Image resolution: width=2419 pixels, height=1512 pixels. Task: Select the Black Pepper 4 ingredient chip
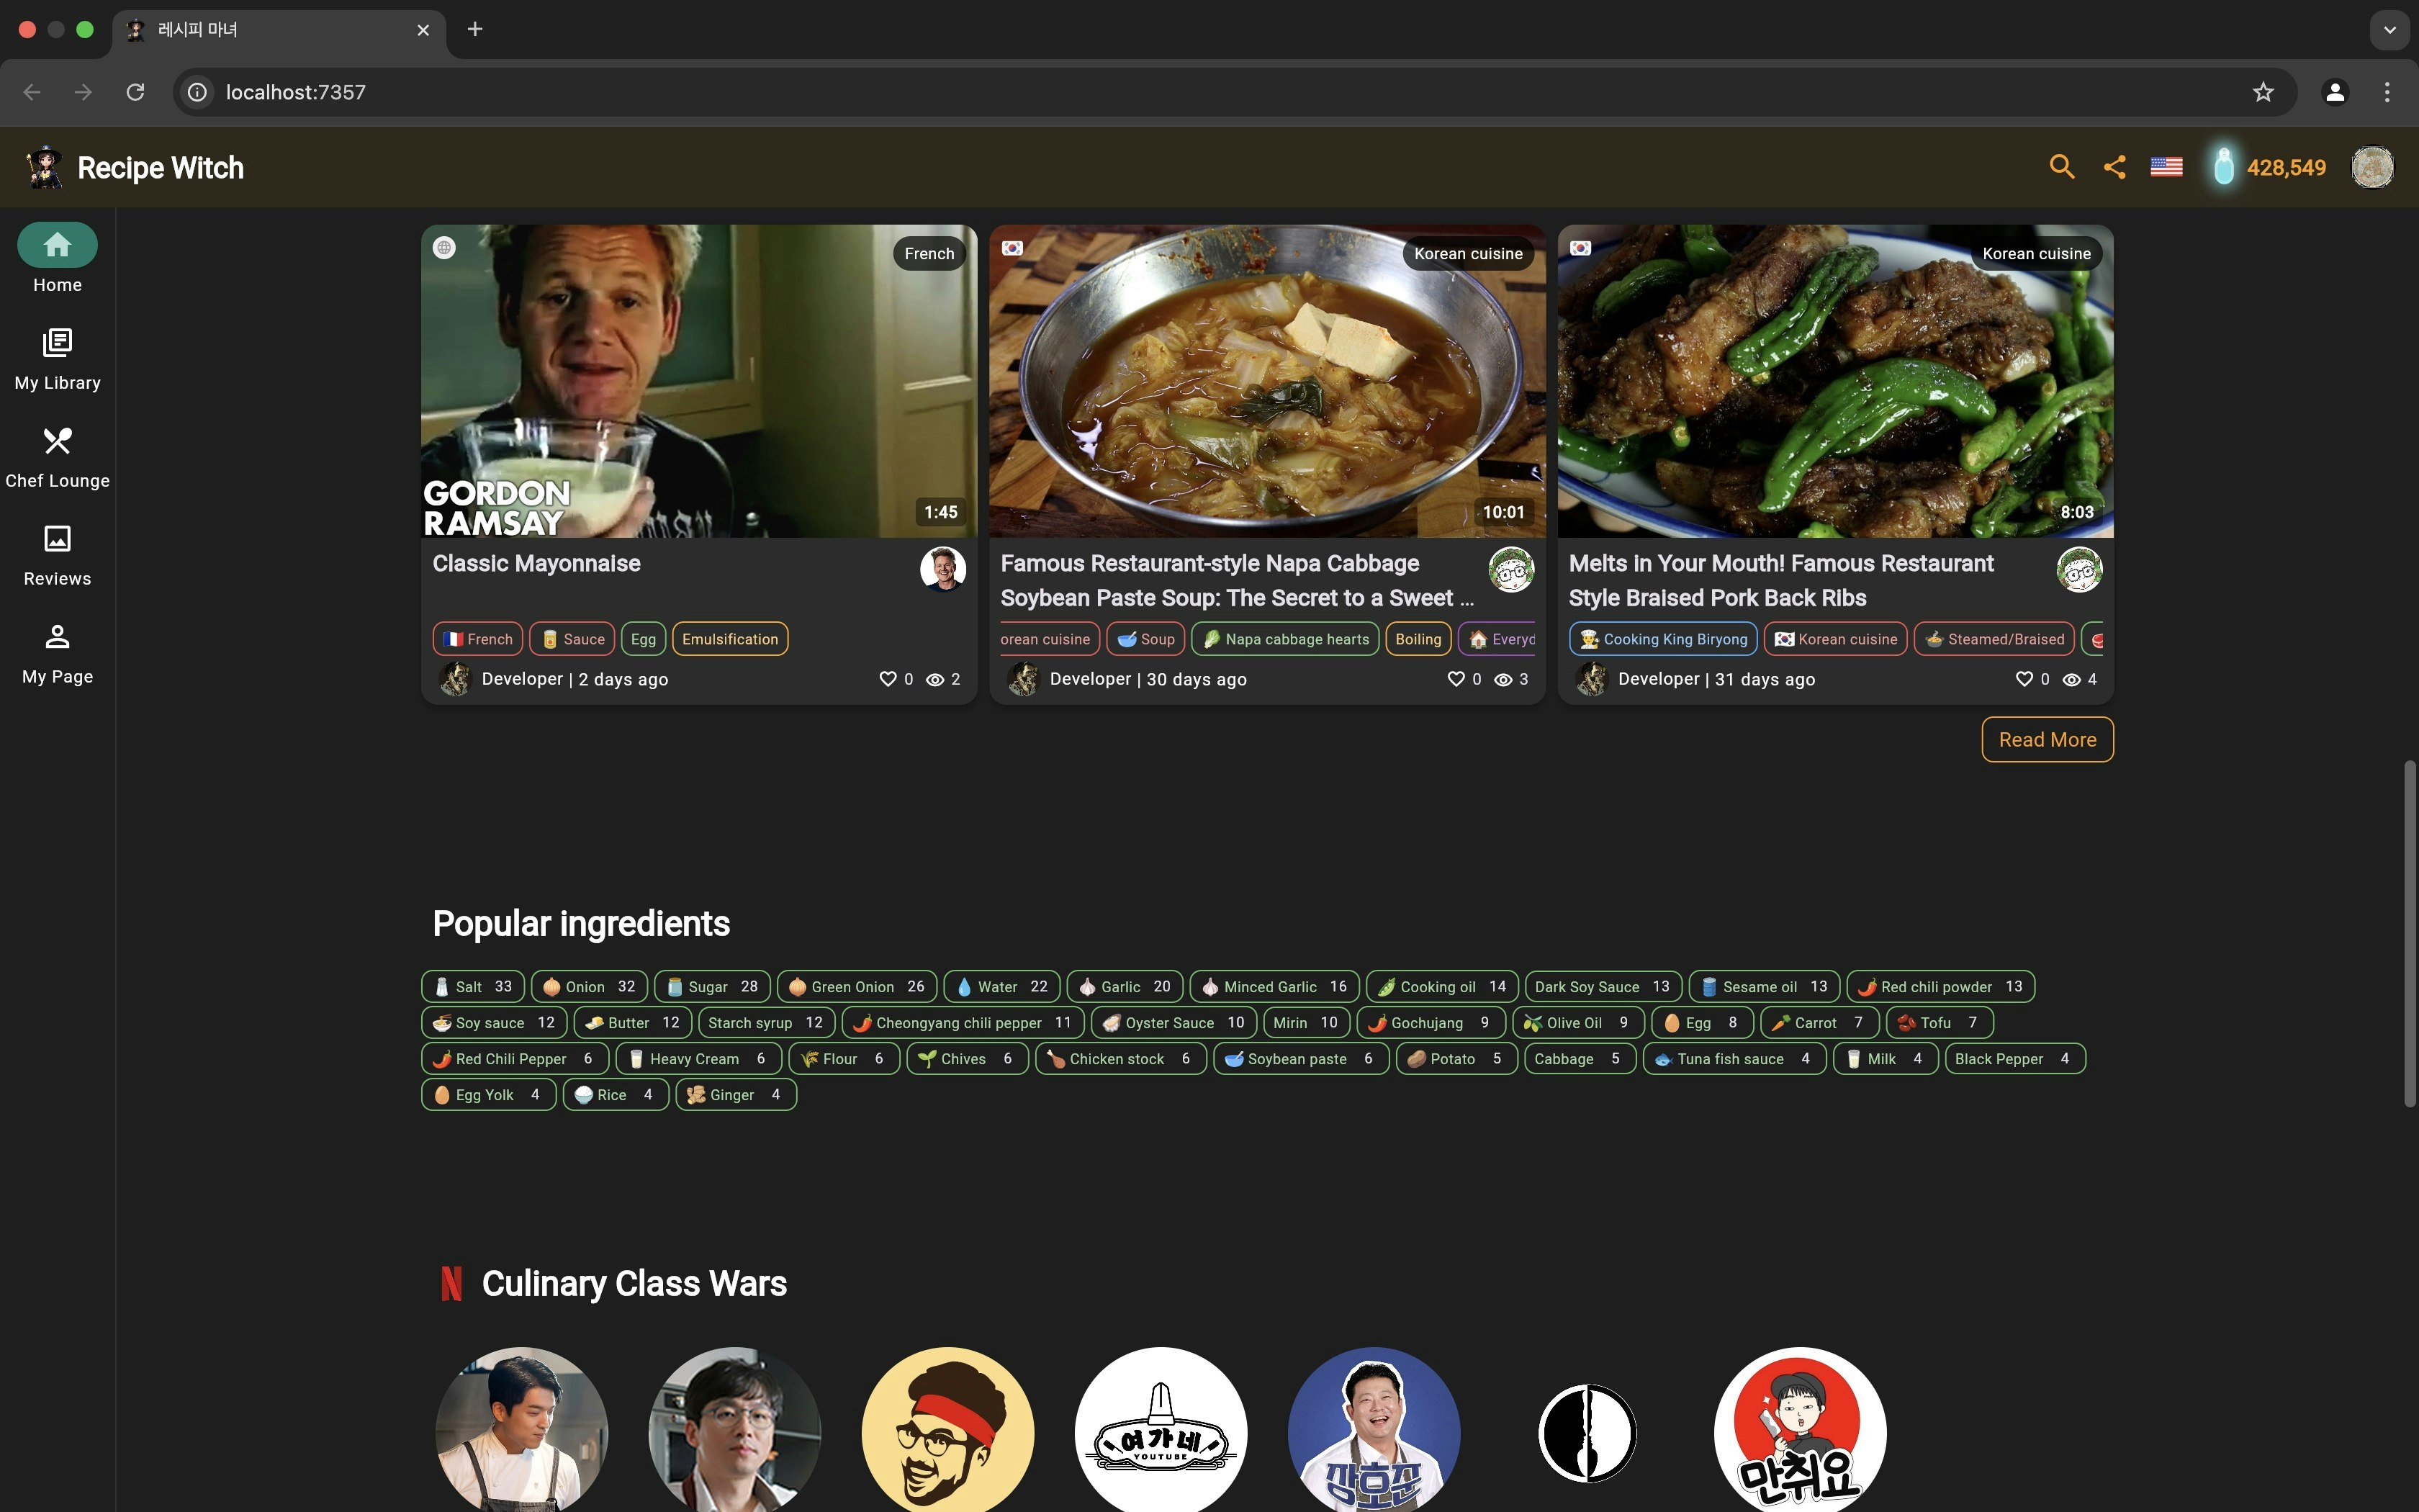(2014, 1059)
